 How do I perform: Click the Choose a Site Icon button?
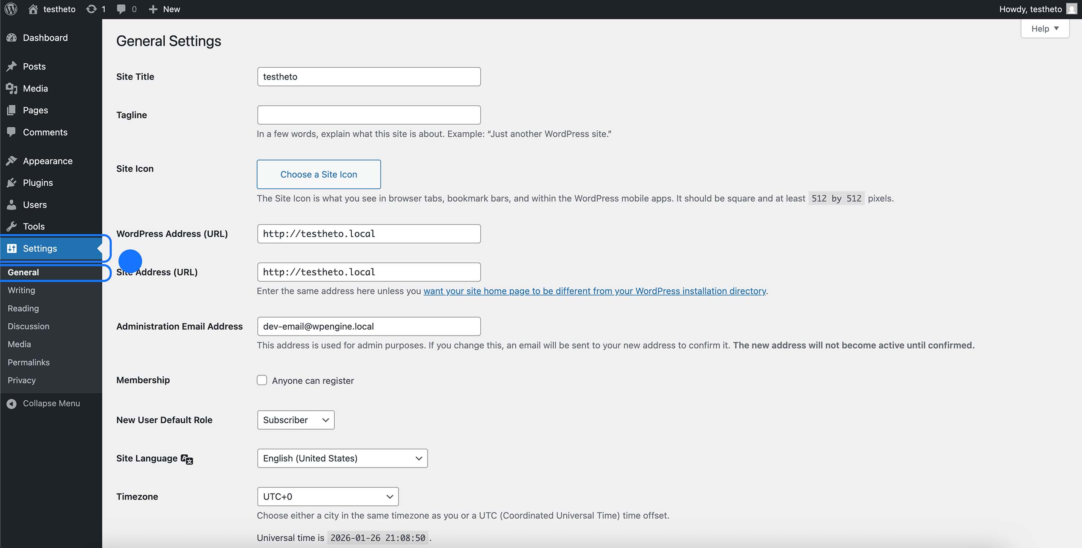coord(319,174)
